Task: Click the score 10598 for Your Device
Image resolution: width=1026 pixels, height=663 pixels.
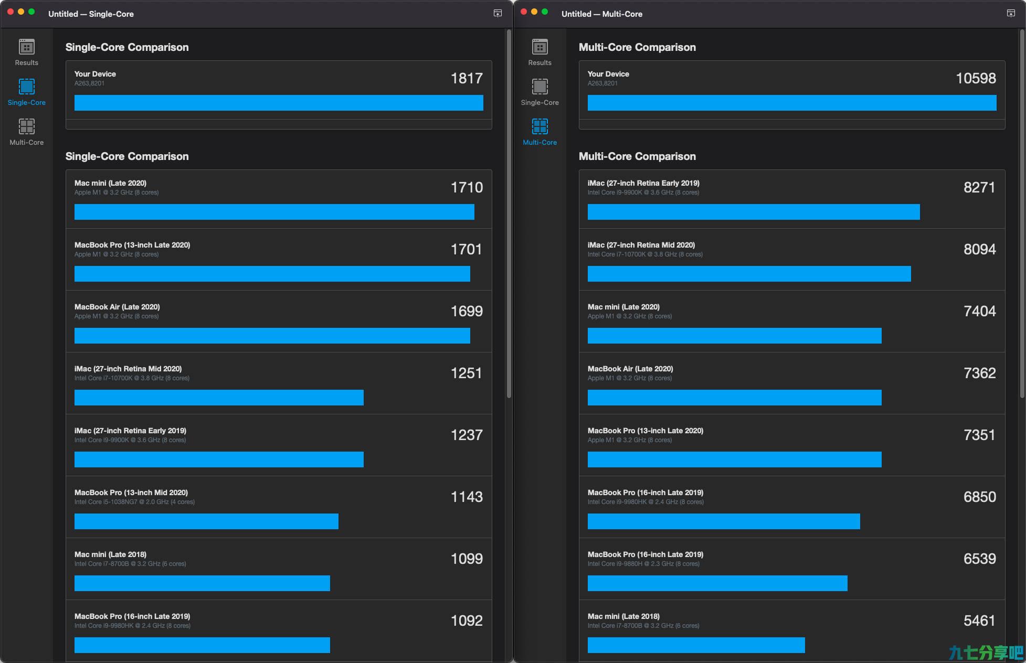Action: (x=976, y=78)
